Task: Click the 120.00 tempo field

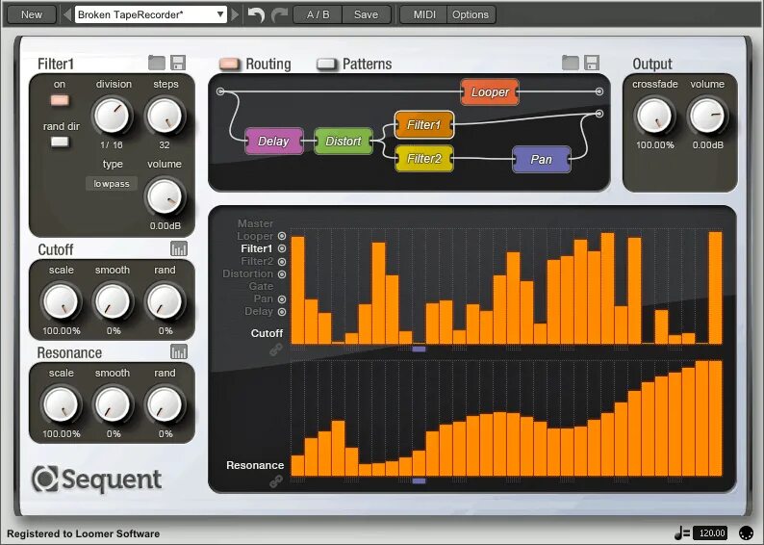Action: (x=711, y=533)
